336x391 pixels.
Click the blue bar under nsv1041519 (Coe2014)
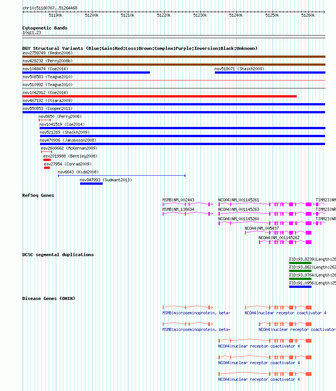(182, 128)
